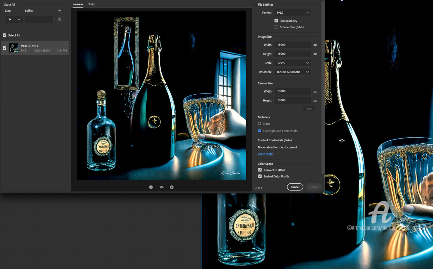Image resolution: width=433 pixels, height=269 pixels.
Task: Click the Suffix input field
Action: (x=39, y=19)
